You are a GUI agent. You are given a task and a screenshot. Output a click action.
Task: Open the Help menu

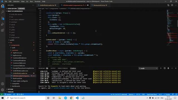pyautogui.click(x=44, y=1)
